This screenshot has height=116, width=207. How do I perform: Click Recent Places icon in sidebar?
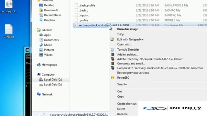41,15
